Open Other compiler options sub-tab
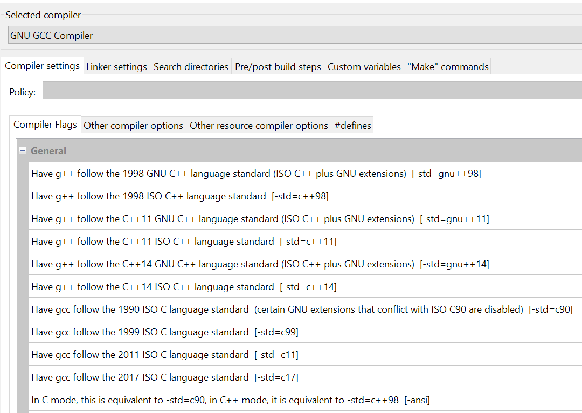The height and width of the screenshot is (413, 582). [x=133, y=126]
